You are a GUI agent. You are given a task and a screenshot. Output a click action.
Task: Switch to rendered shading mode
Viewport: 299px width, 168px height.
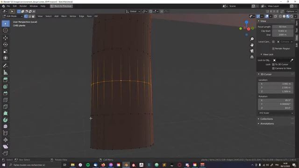292,16
